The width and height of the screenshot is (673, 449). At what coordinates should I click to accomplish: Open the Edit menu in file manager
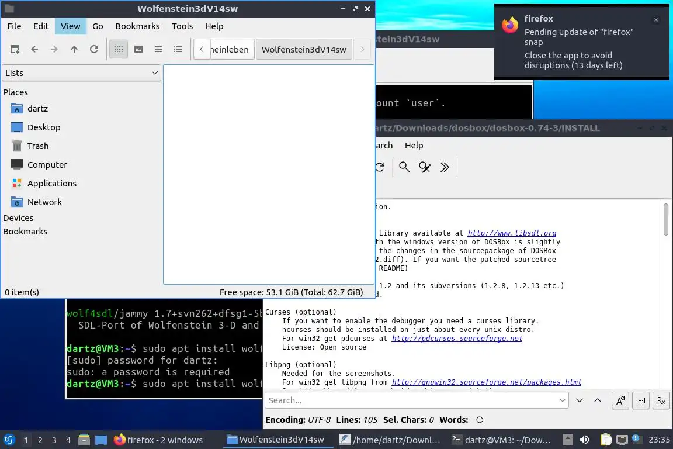coord(41,26)
